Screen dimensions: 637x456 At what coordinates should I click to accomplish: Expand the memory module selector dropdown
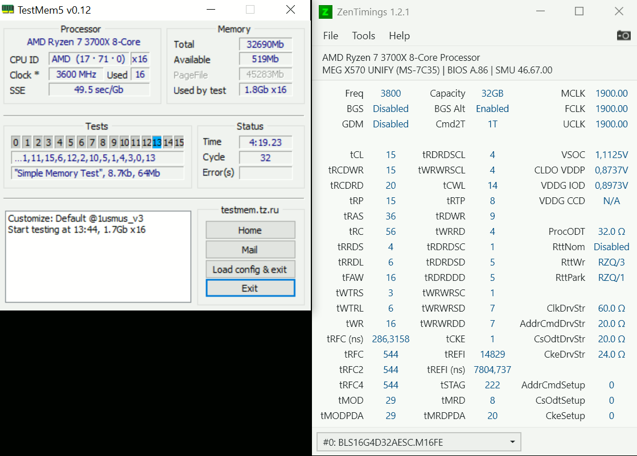[x=418, y=442]
